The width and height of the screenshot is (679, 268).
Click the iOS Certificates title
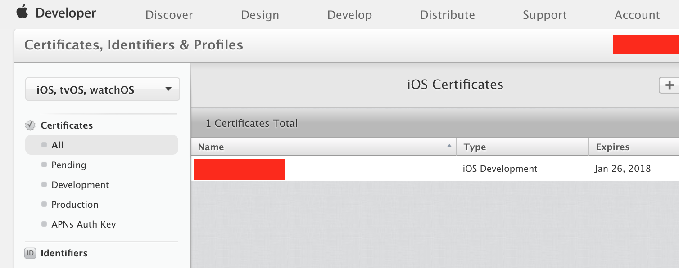click(455, 85)
